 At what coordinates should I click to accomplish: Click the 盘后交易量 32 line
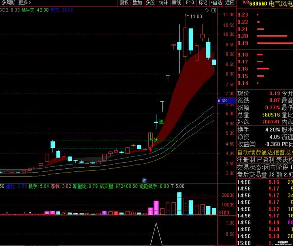tap(265, 175)
